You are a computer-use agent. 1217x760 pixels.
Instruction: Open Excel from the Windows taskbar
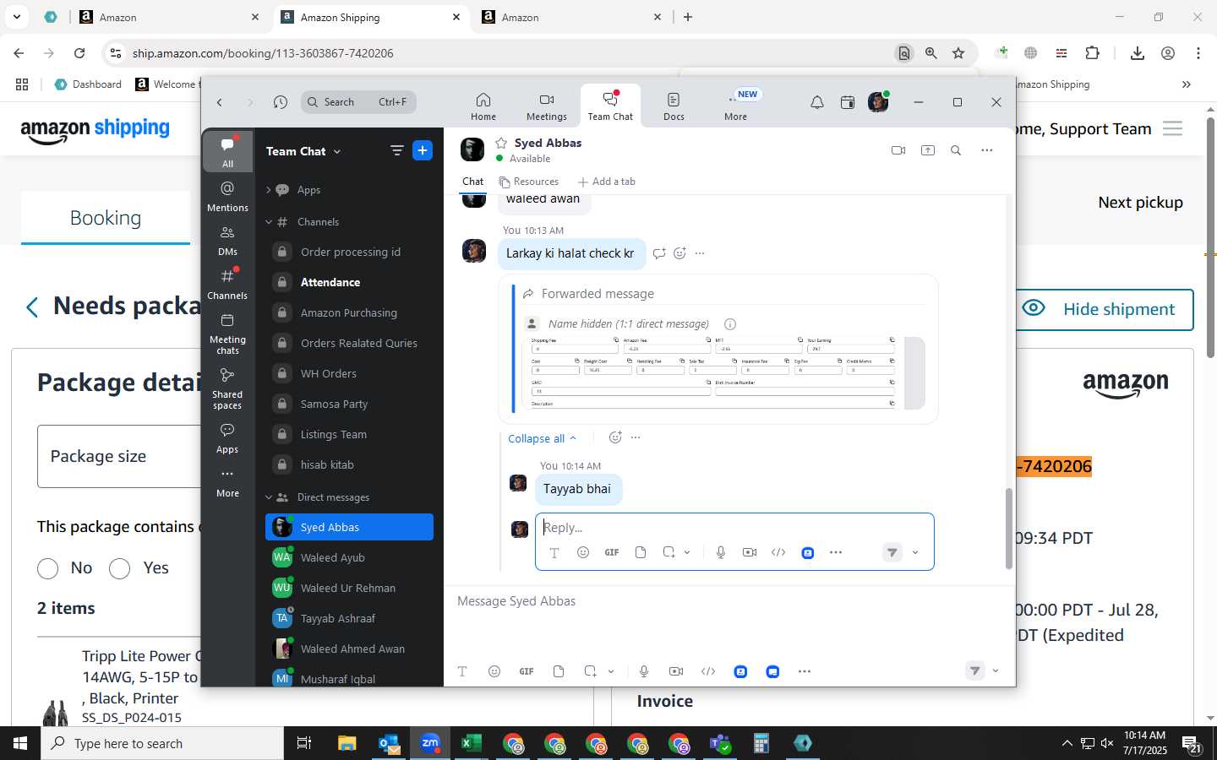pyautogui.click(x=471, y=743)
